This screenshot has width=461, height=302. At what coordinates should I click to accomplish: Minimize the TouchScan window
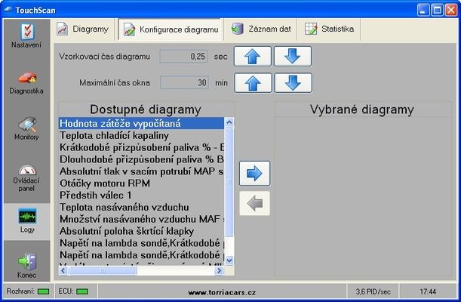[x=423, y=11]
